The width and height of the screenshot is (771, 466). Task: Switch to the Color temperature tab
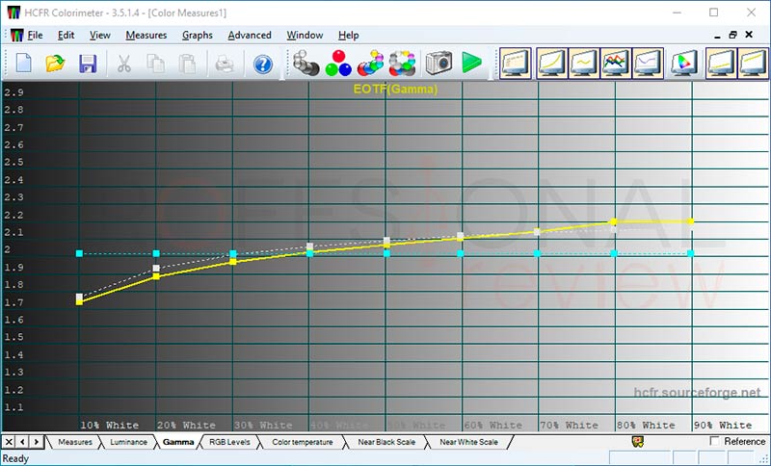click(x=303, y=442)
